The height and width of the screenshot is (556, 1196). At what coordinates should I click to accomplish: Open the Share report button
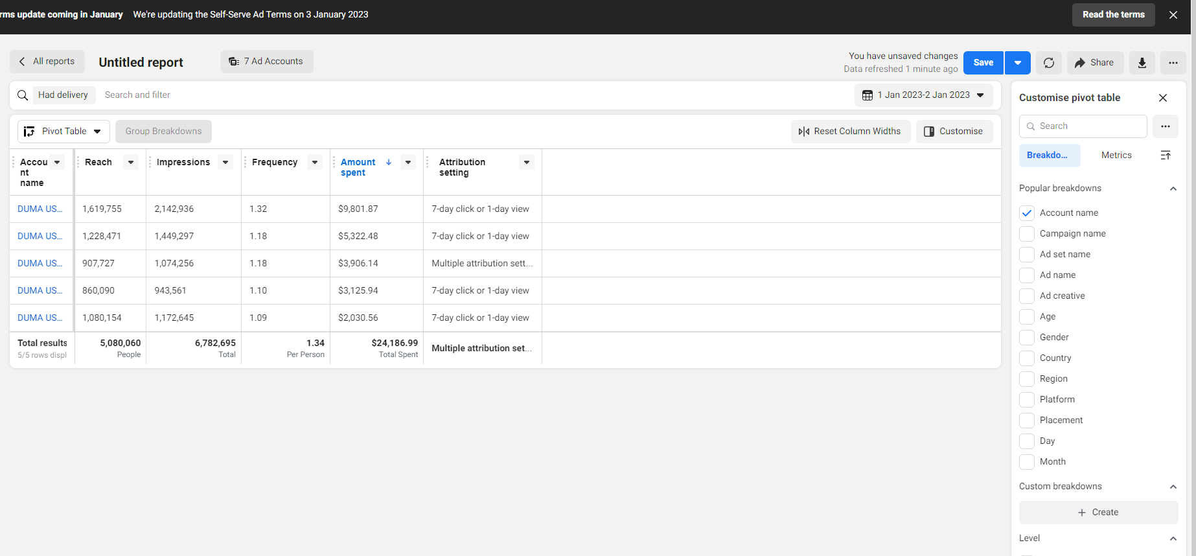[x=1094, y=63]
